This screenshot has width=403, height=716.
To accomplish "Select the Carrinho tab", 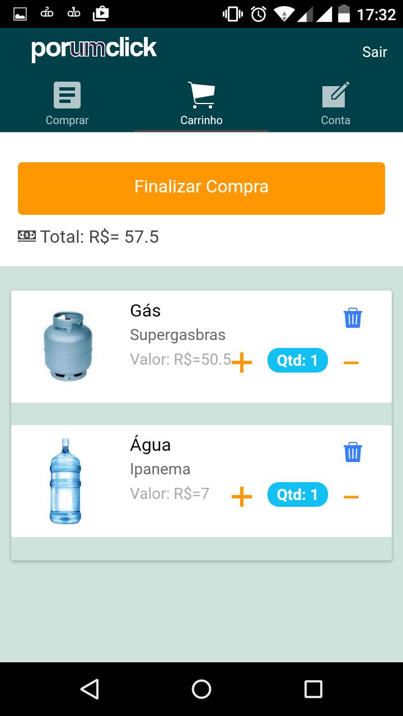I will click(201, 104).
